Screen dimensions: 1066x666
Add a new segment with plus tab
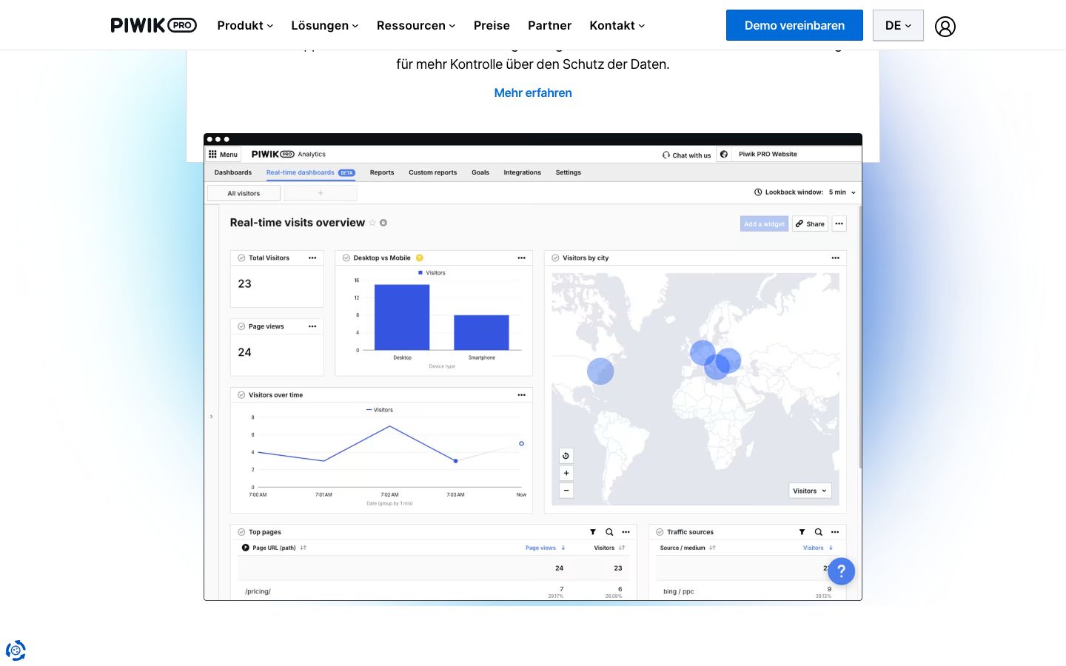[321, 193]
